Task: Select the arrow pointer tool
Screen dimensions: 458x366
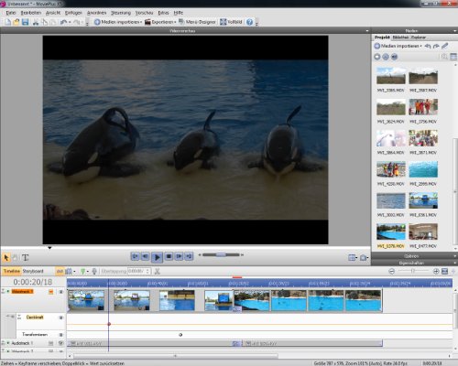Action: pyautogui.click(x=6, y=258)
